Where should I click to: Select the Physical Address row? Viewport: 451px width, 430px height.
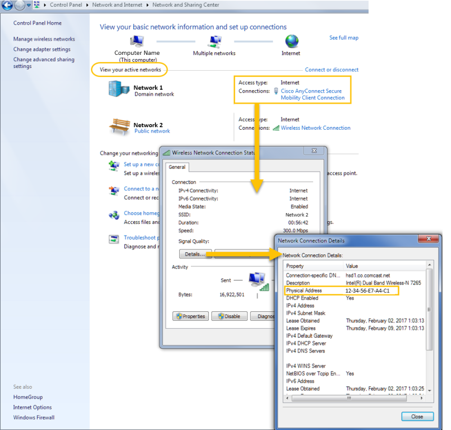pyautogui.click(x=340, y=291)
